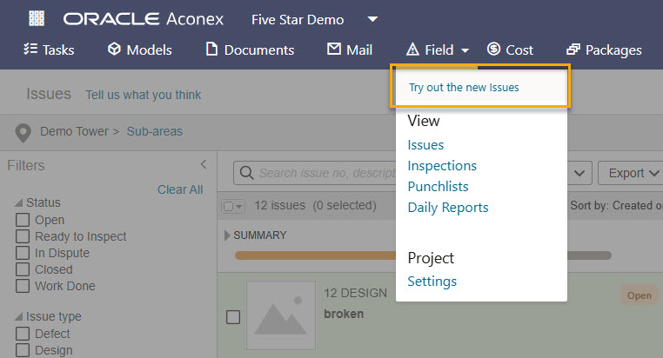Click the Tasks checklist icon
The width and height of the screenshot is (663, 358).
[x=30, y=49]
